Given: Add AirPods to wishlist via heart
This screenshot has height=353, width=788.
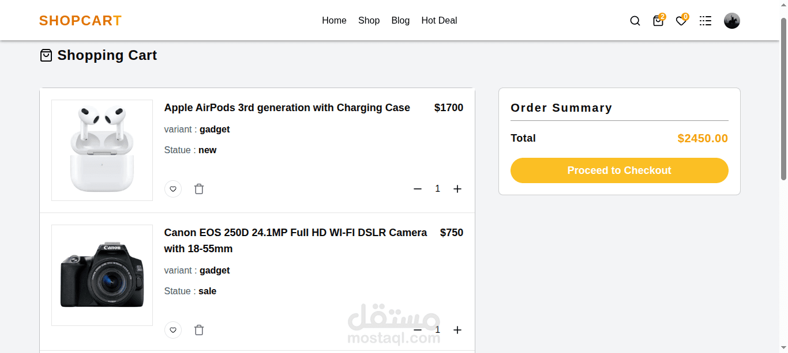Looking at the screenshot, I should point(173,189).
